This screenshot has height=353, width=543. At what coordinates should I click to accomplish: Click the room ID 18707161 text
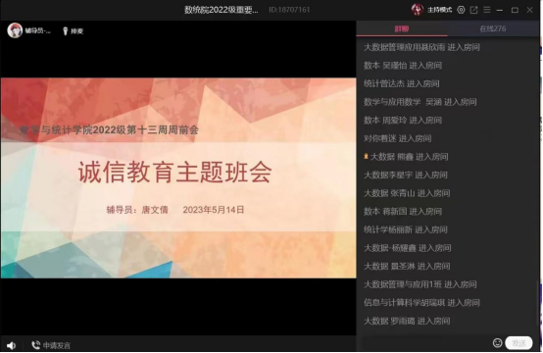[289, 10]
